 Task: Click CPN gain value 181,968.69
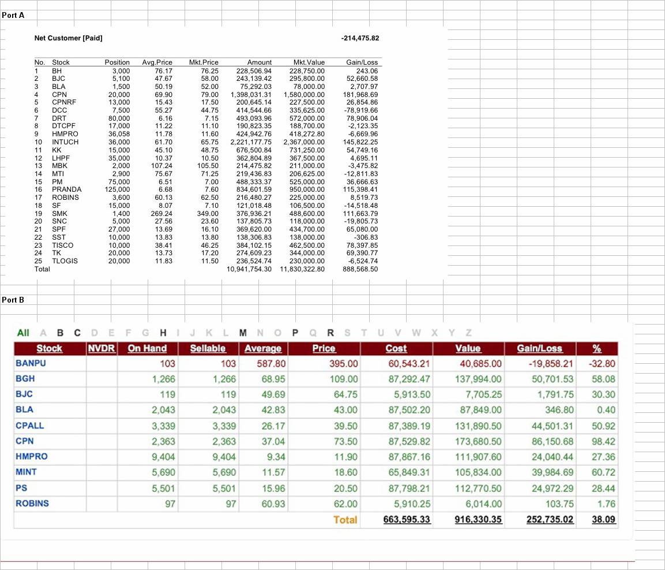[x=360, y=94]
